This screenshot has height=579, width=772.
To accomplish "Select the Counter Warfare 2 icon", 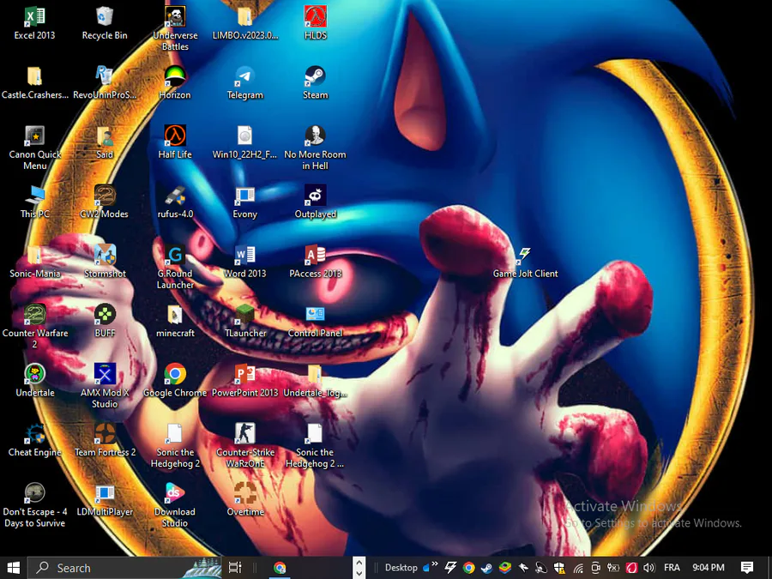I will 34,327.
